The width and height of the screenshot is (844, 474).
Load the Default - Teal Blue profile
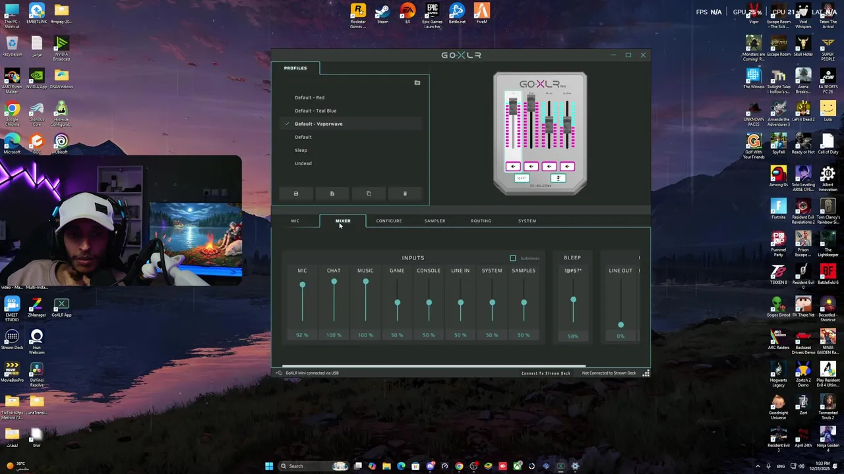315,111
